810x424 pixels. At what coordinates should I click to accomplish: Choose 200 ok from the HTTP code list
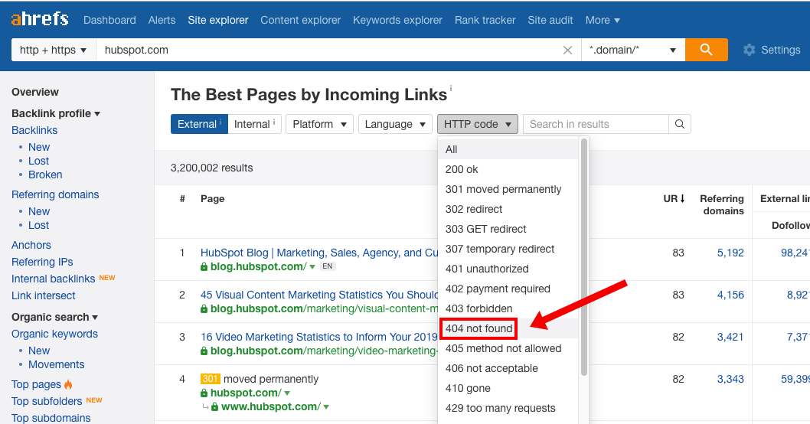point(508,169)
